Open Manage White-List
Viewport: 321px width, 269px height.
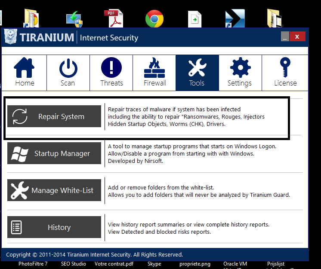54,190
